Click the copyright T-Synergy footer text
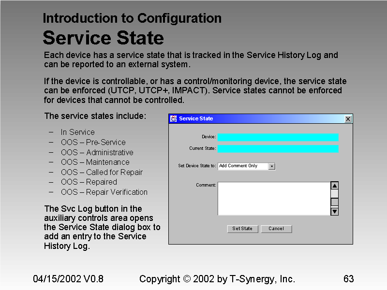The image size is (387, 290). (x=217, y=279)
